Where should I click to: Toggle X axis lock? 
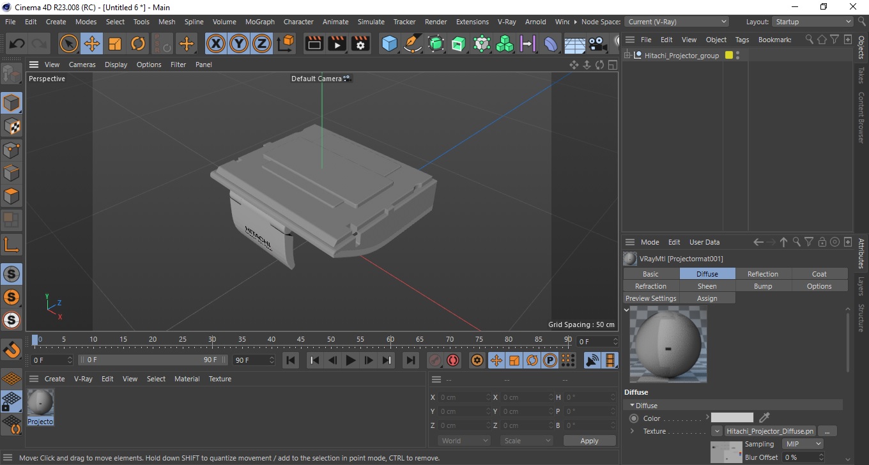tap(216, 44)
